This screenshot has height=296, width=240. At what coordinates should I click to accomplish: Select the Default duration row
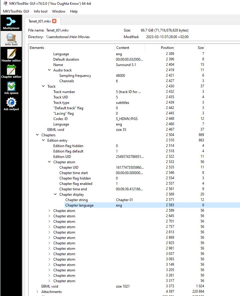point(134,59)
